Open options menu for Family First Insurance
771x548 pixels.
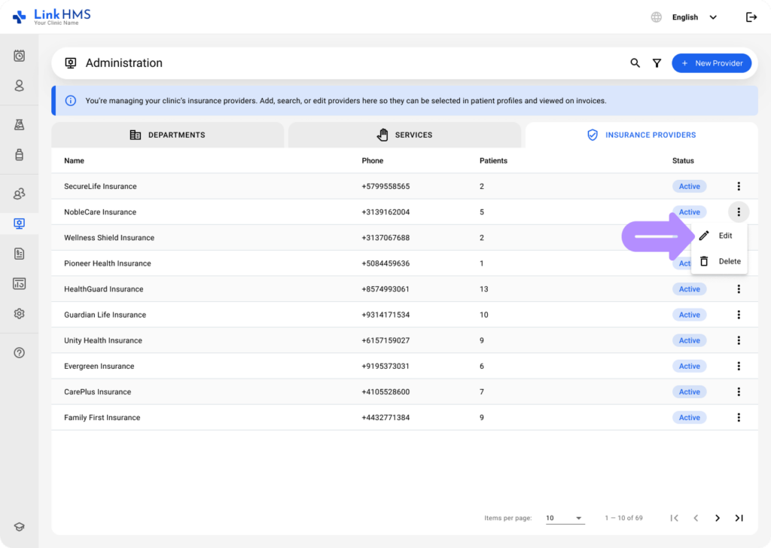pyautogui.click(x=739, y=417)
